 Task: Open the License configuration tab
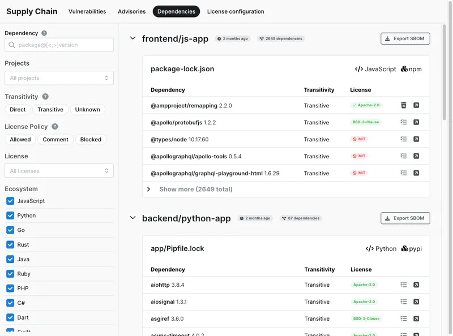click(x=235, y=11)
